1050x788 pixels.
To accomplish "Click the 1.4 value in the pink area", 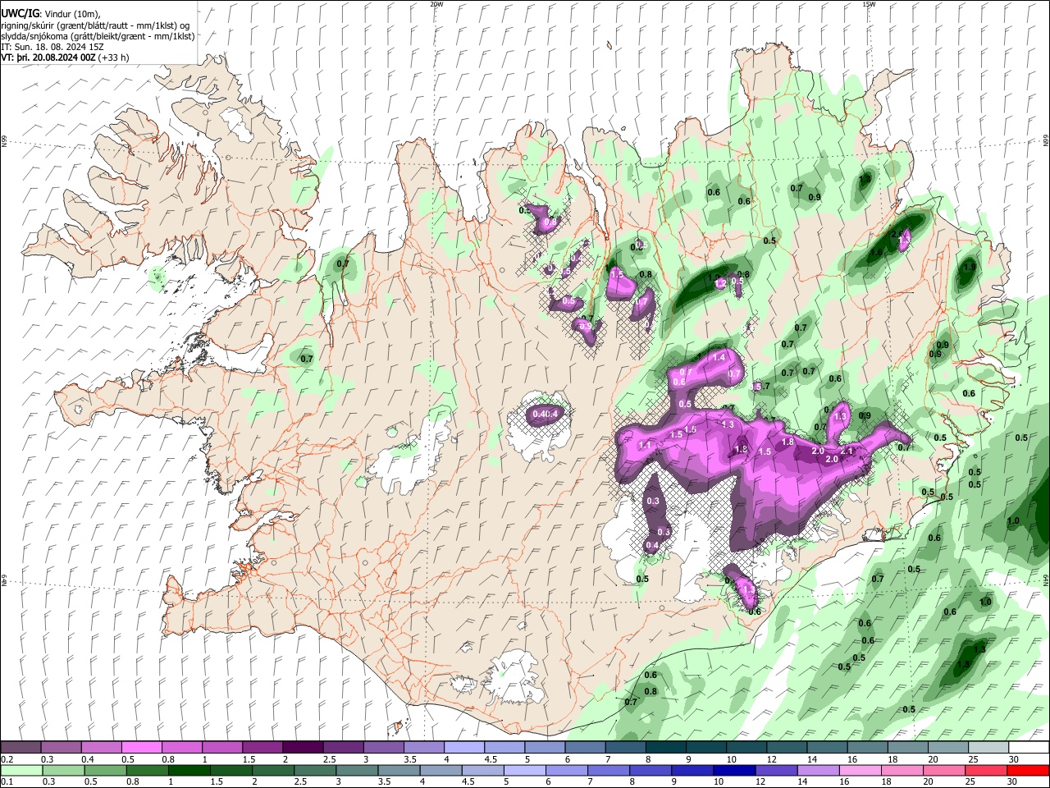I will 719,357.
